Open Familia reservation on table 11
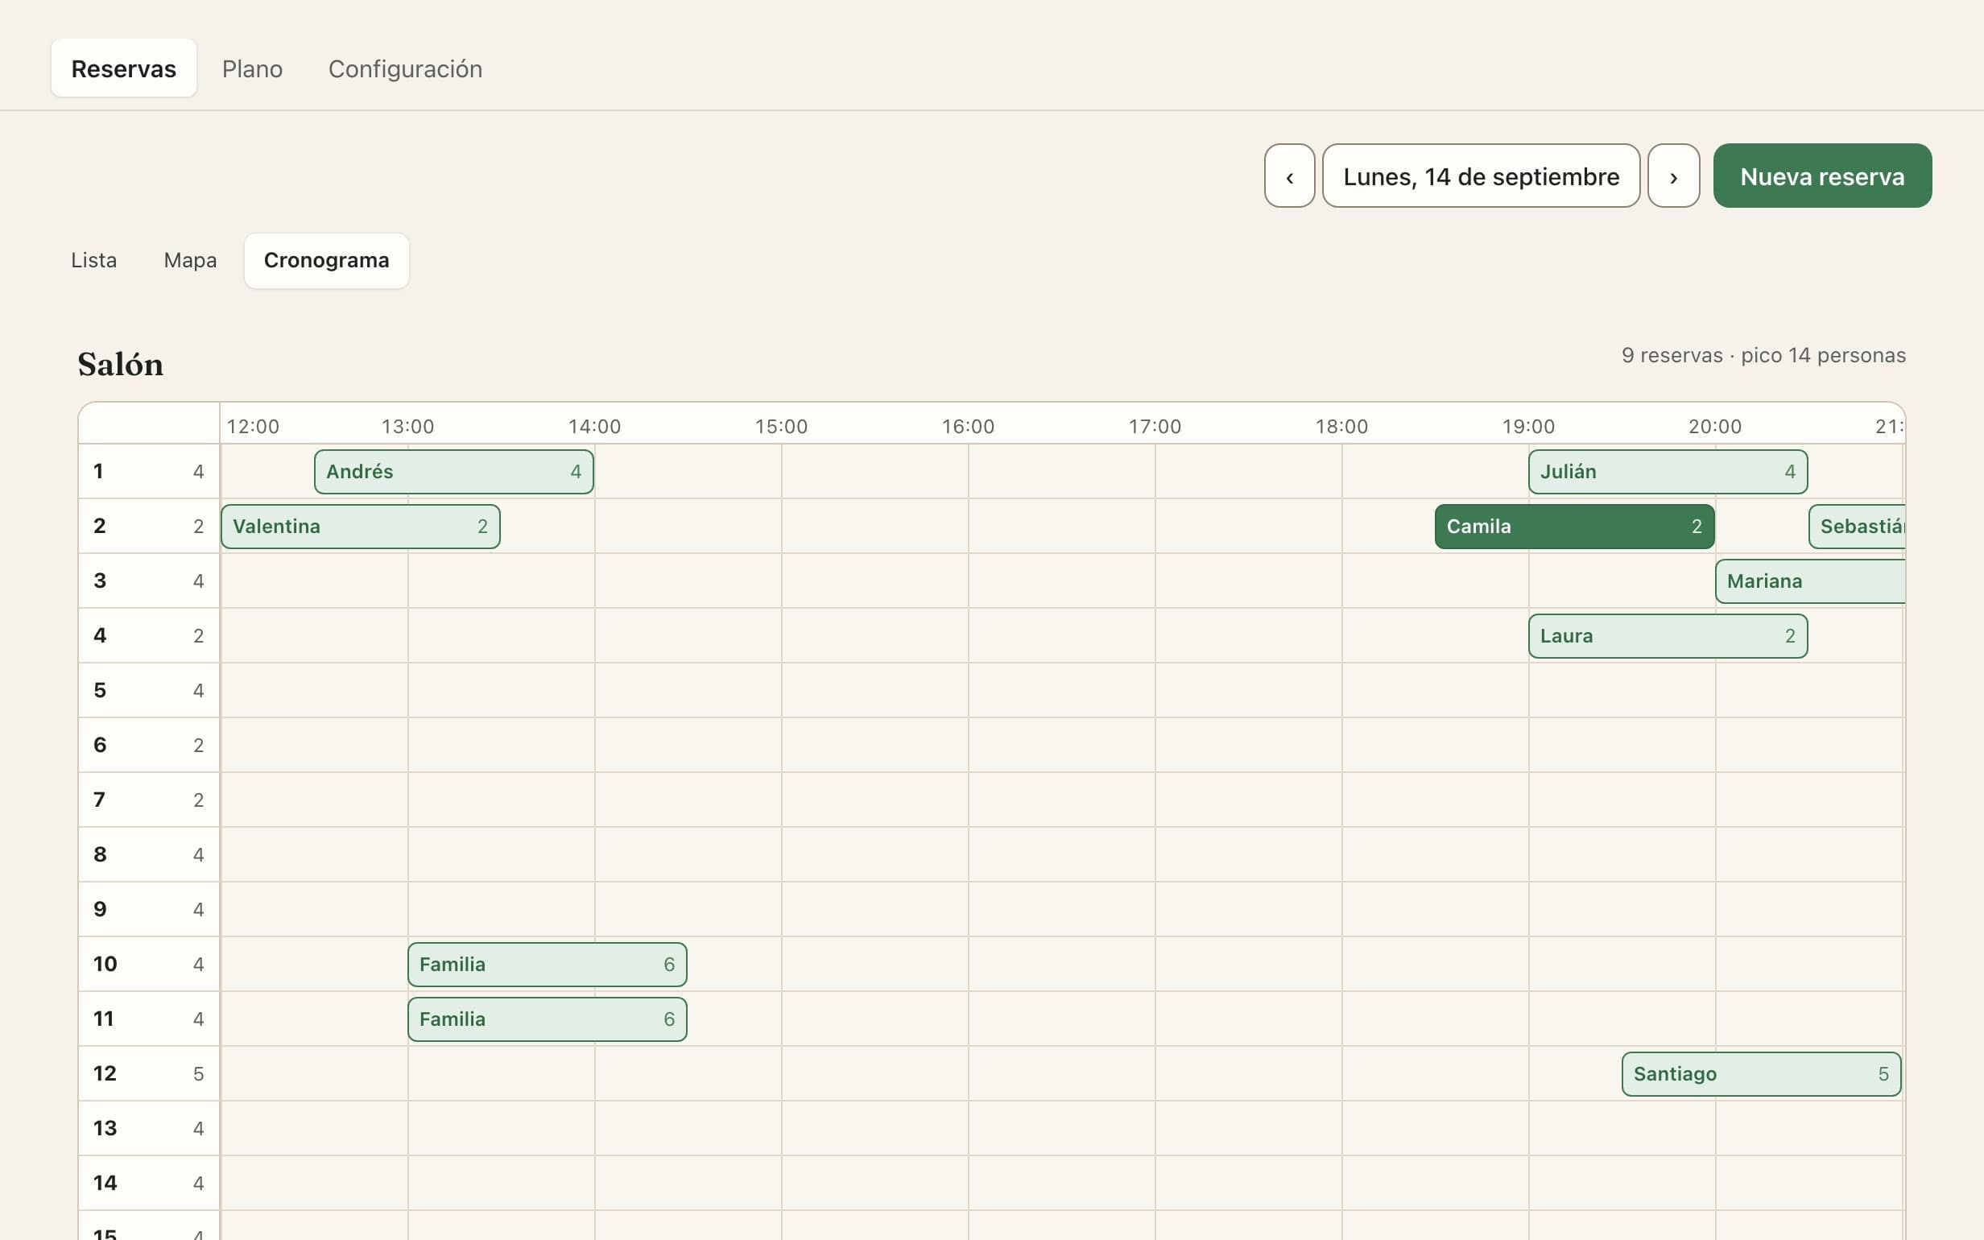 (547, 1019)
